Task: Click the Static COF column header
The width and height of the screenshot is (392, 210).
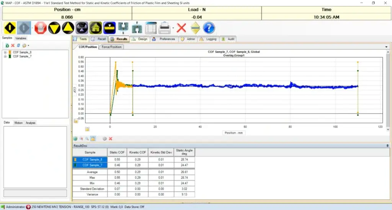Action: click(x=117, y=152)
